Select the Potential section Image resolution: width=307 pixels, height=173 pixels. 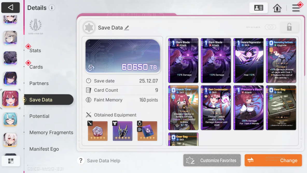click(x=39, y=116)
